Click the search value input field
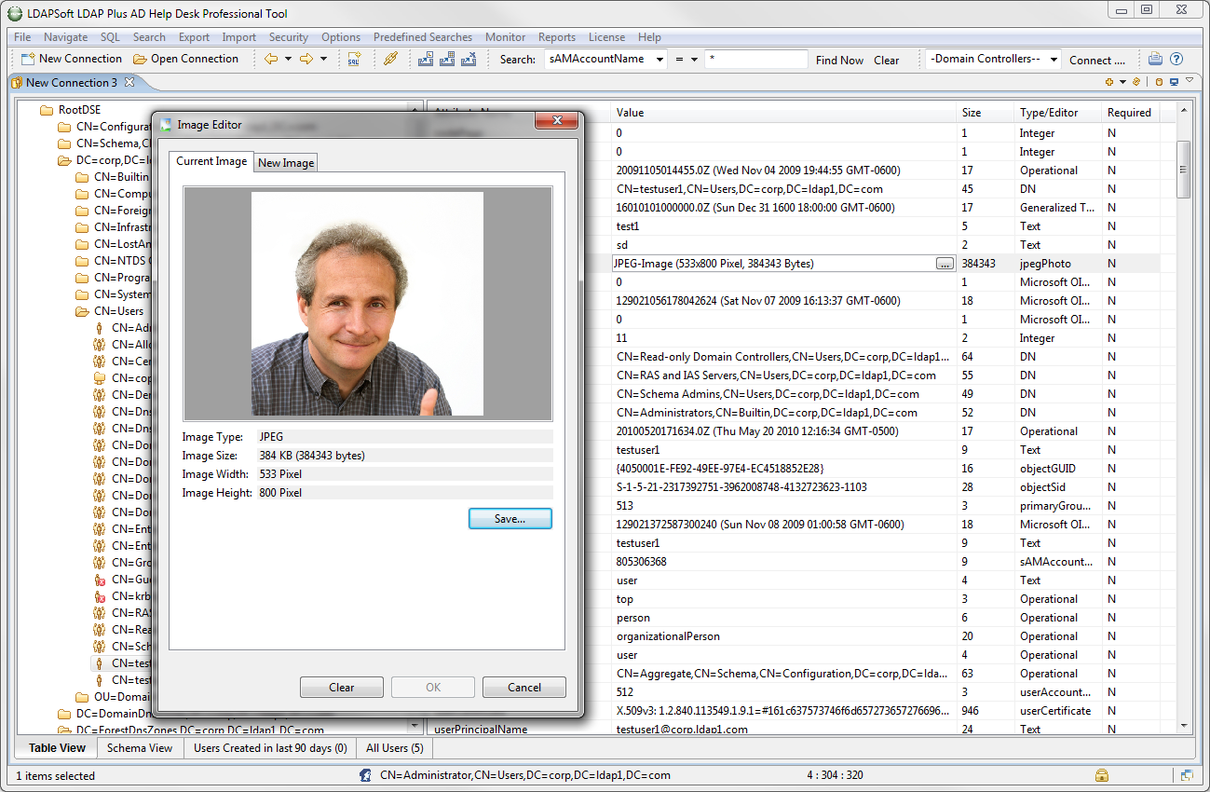Viewport: 1210px width, 792px height. pyautogui.click(x=755, y=60)
